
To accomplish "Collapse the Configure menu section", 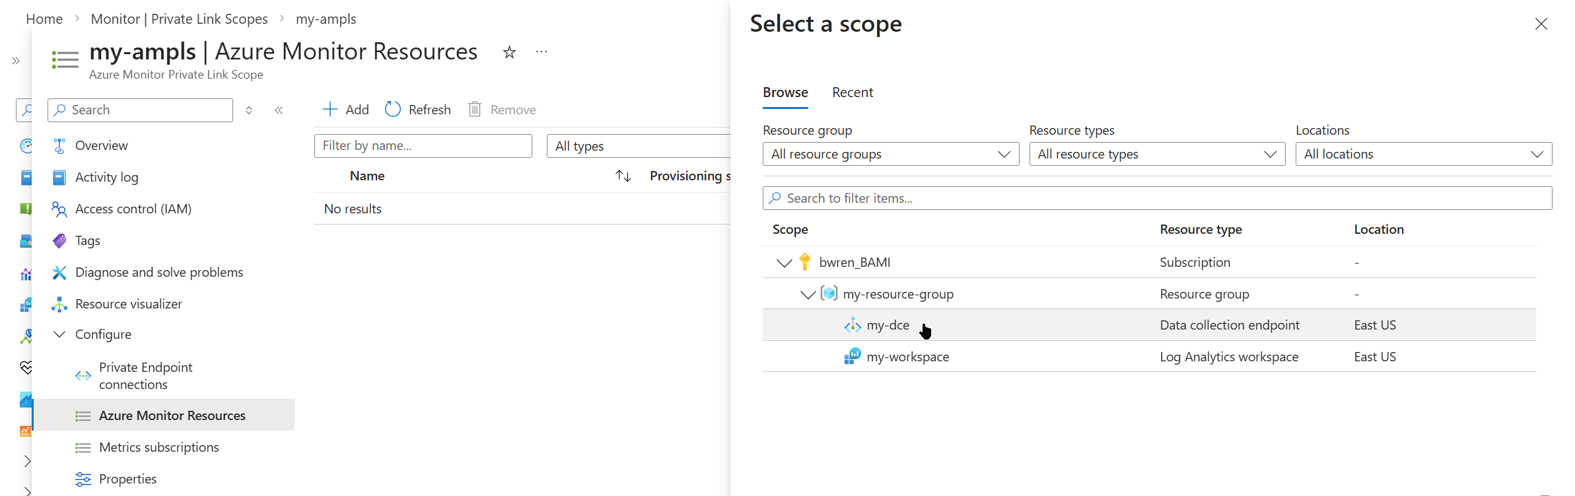I will (59, 334).
